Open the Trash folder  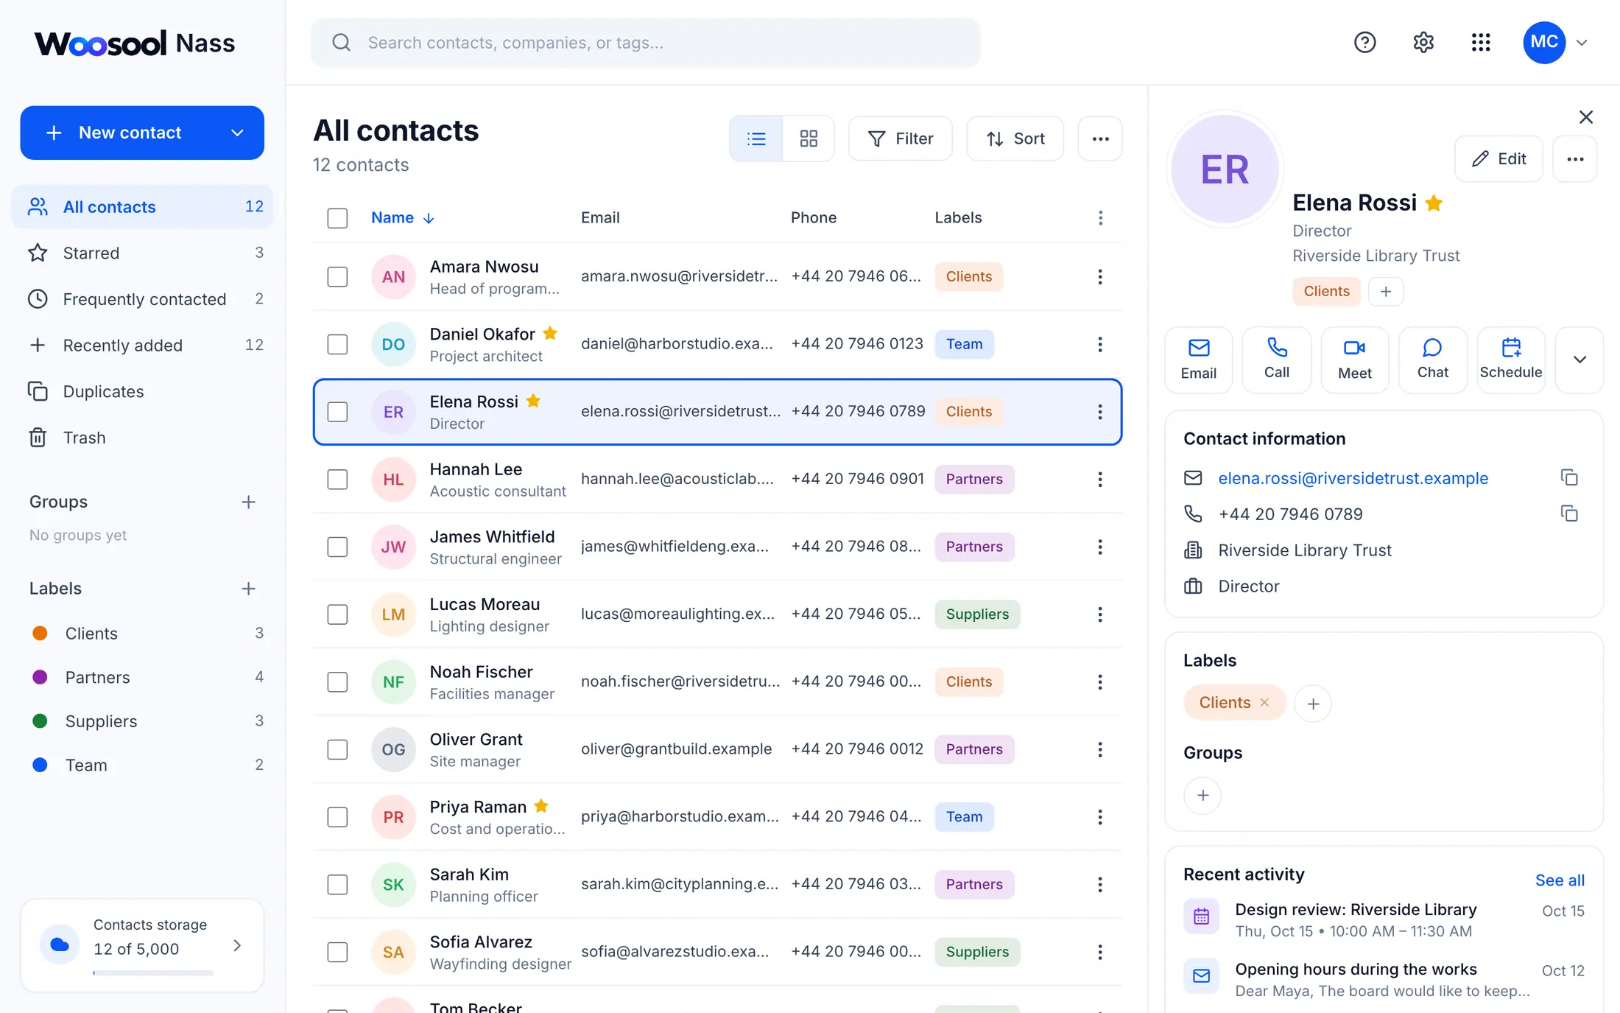142,438
